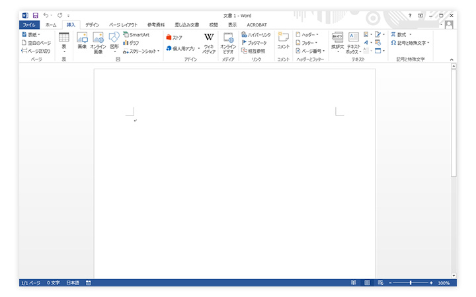The height and width of the screenshot is (297, 476).
Task: Insert a chart with グラフ
Action: pos(131,43)
